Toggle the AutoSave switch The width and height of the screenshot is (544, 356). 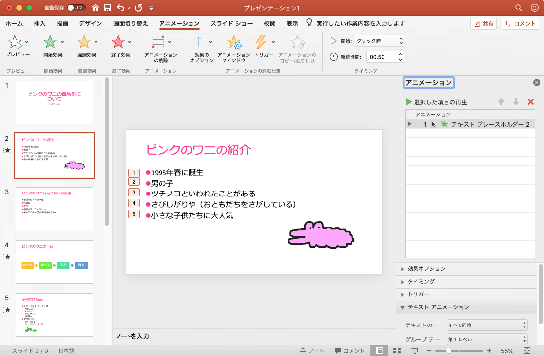[x=76, y=8]
